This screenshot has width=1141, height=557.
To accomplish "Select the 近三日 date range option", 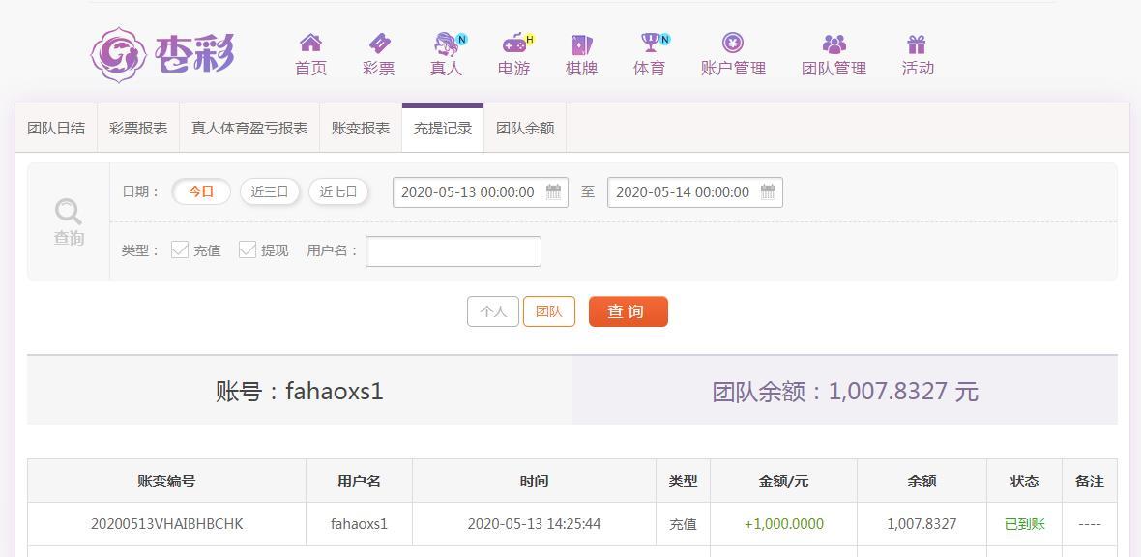I will tap(269, 191).
